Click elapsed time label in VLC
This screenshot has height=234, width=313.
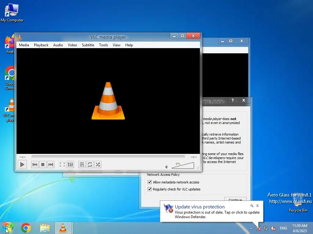tap(23, 157)
